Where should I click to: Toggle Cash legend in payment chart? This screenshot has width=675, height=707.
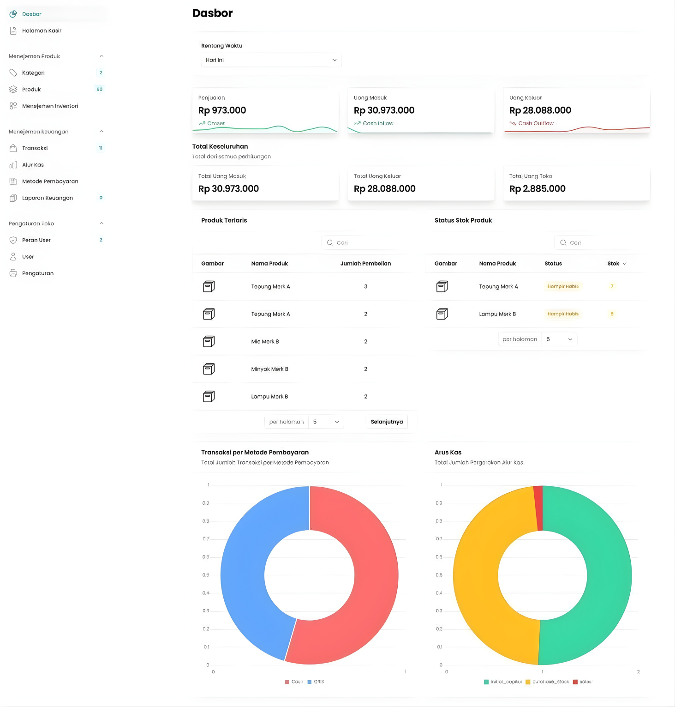pyautogui.click(x=294, y=682)
